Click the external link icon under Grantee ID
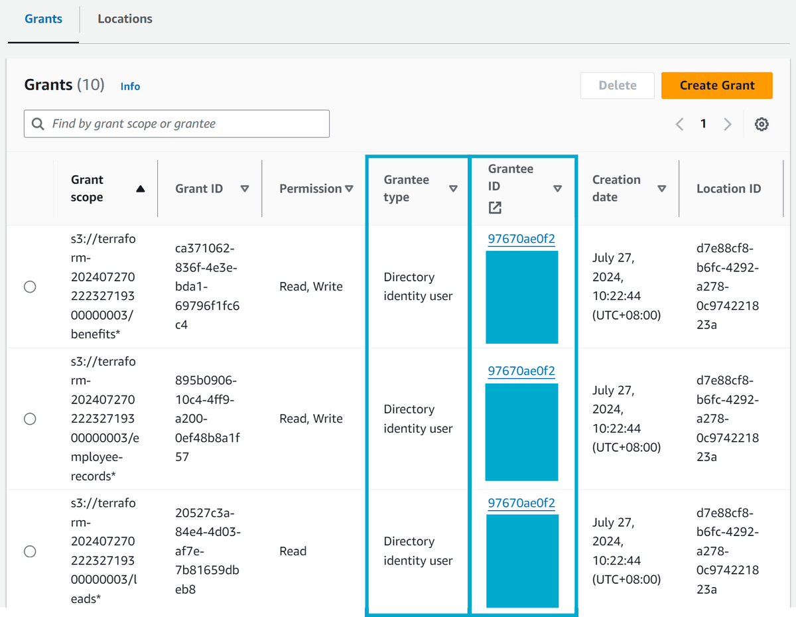This screenshot has height=617, width=796. click(x=494, y=207)
